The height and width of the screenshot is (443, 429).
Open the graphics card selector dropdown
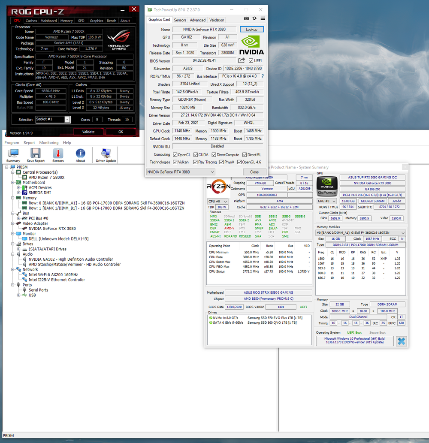[x=213, y=172]
